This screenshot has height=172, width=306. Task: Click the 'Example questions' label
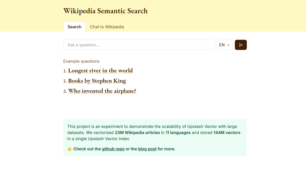[81, 61]
